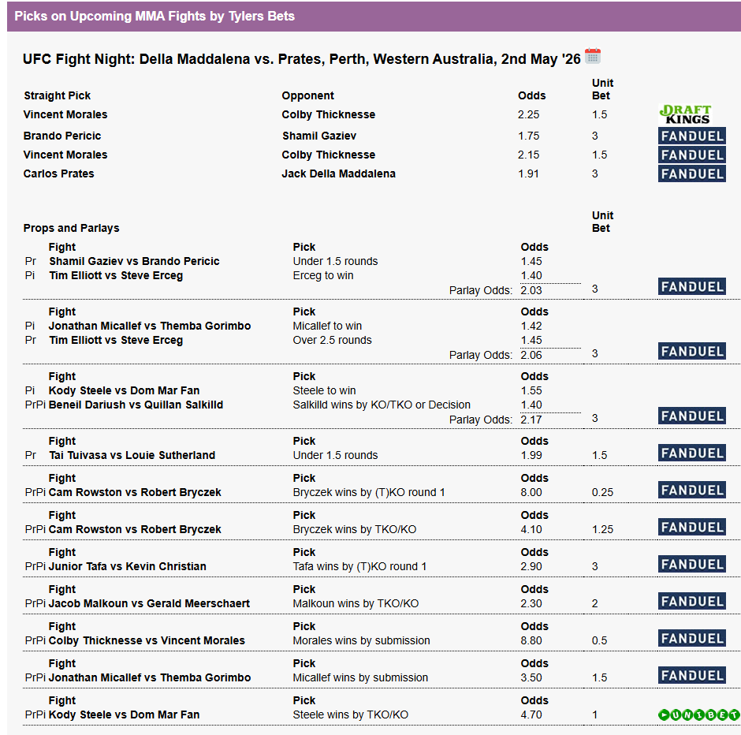Screen dimensions: 741x735
Task: Click the pick Malkoun wins by TKO/KO
Action: pyautogui.click(x=356, y=603)
